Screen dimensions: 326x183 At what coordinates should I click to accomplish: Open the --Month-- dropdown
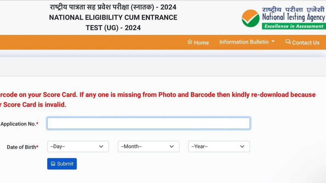click(148, 147)
